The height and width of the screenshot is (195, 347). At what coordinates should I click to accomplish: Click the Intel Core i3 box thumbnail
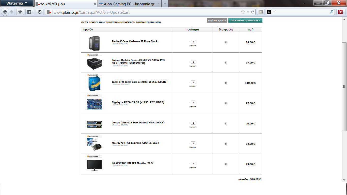pyautogui.click(x=94, y=84)
